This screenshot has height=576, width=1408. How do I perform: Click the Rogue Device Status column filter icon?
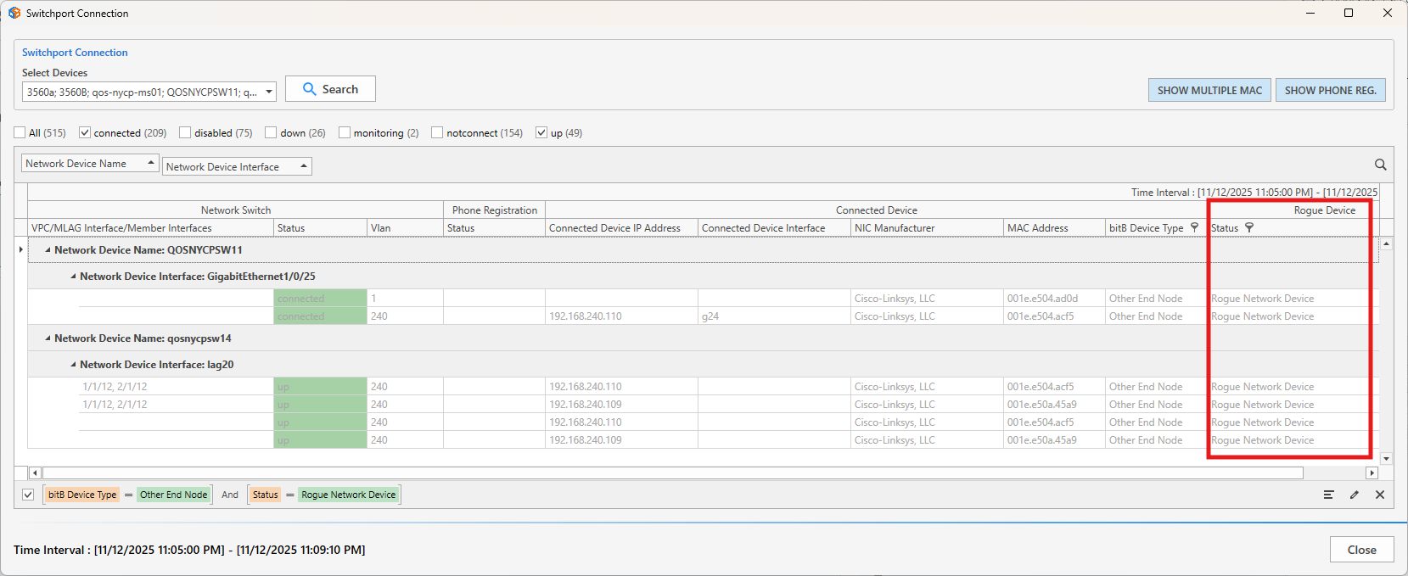[1249, 227]
